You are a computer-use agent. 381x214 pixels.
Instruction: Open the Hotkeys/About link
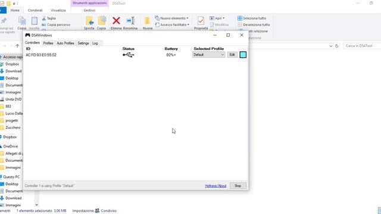tap(216, 186)
